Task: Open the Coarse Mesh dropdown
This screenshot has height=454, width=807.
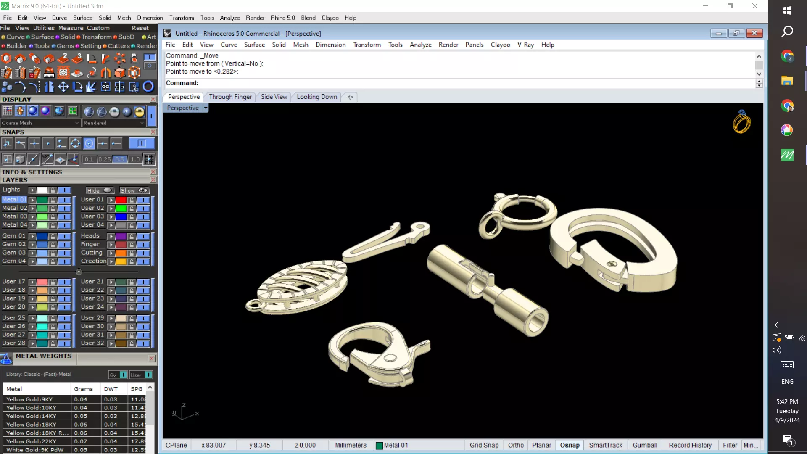Action: [x=40, y=123]
